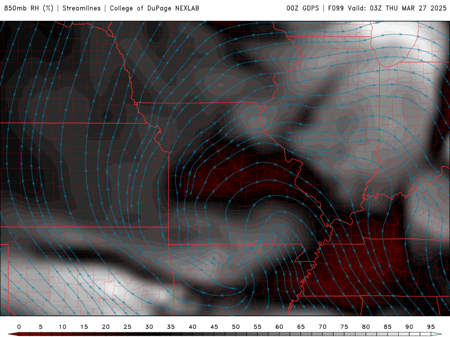450x337 pixels.
Task: Click the "40" value on the color scale
Action: click(192, 327)
